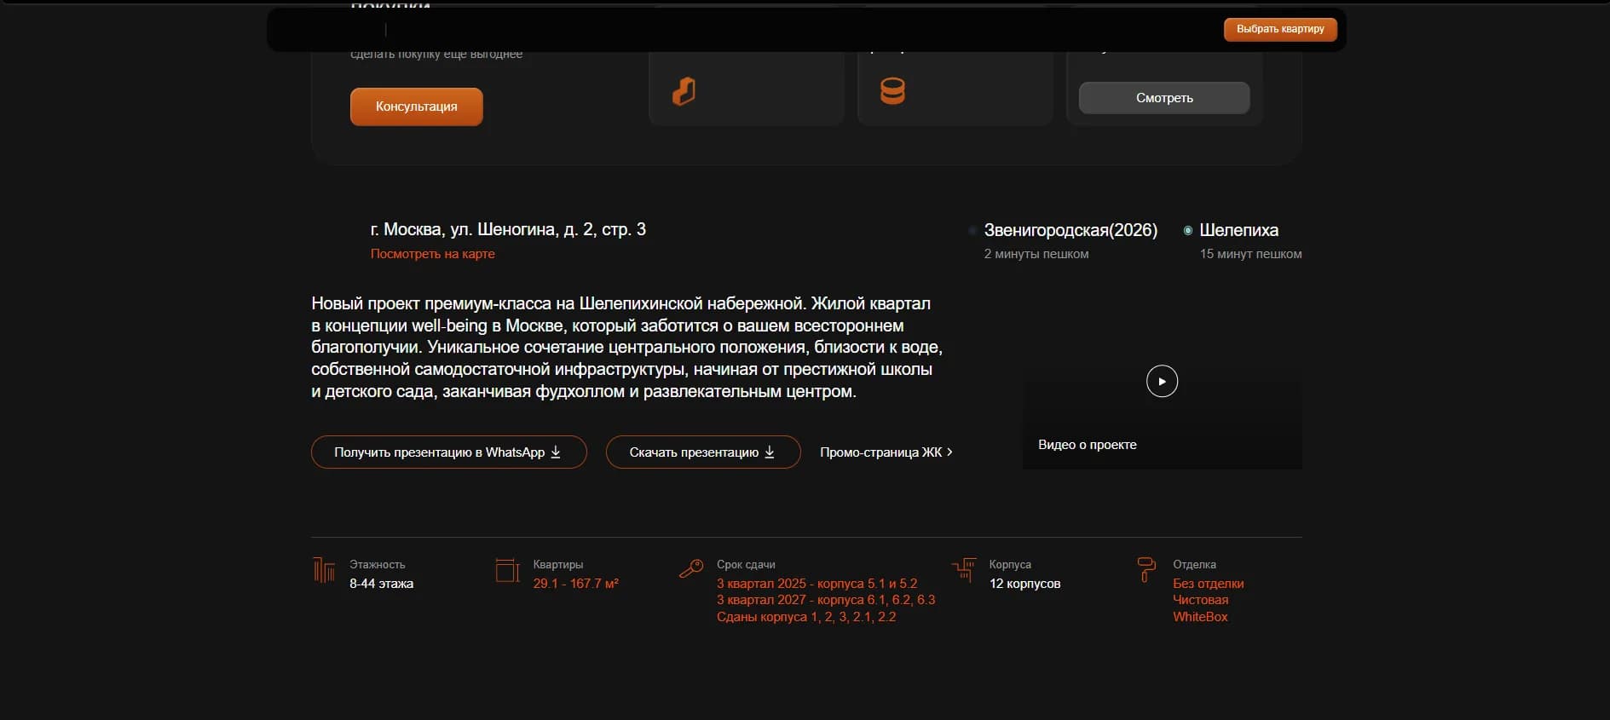Screen dimensions: 1610x720
Task: Click the floors icon beside Этажность
Action: coord(324,570)
